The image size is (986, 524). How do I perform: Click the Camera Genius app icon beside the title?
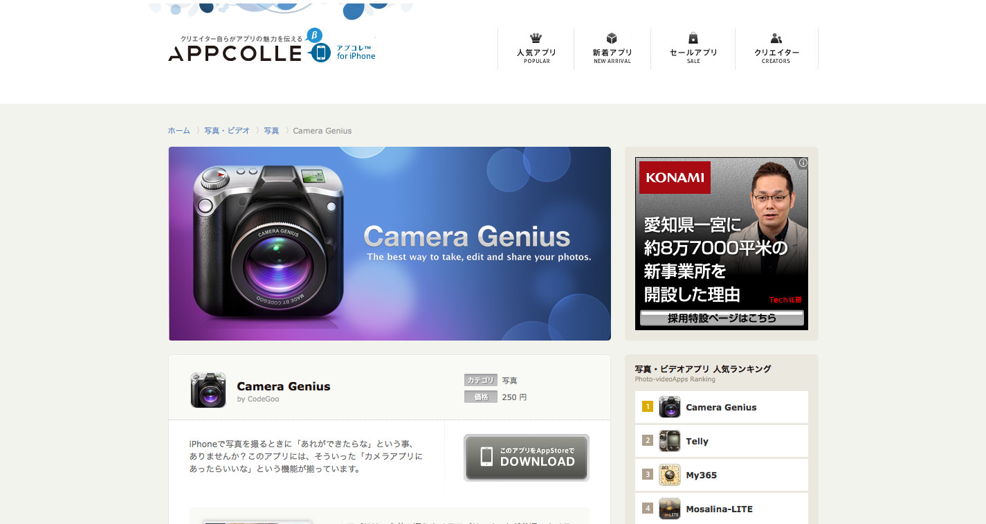pyautogui.click(x=208, y=390)
